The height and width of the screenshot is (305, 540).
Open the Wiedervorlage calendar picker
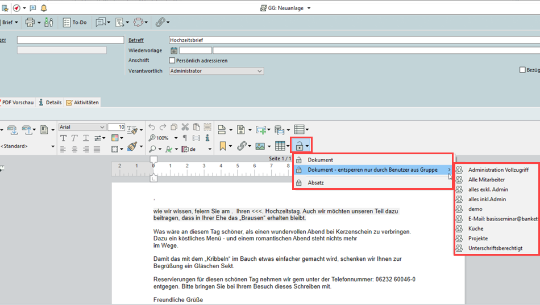point(174,50)
